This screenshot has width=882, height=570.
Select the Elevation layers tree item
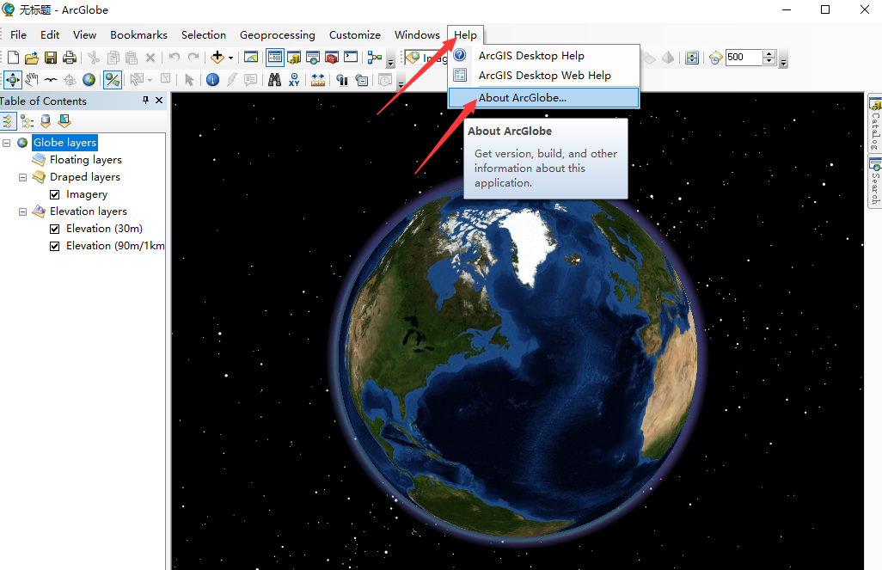click(x=89, y=211)
